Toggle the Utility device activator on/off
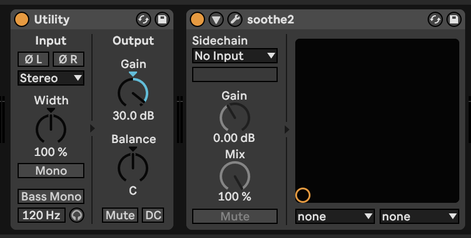Screen dimensions: 471x238 [x=22, y=19]
